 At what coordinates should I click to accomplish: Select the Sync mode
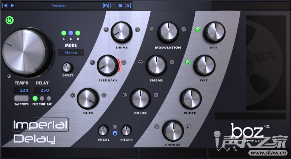[x=42, y=98]
